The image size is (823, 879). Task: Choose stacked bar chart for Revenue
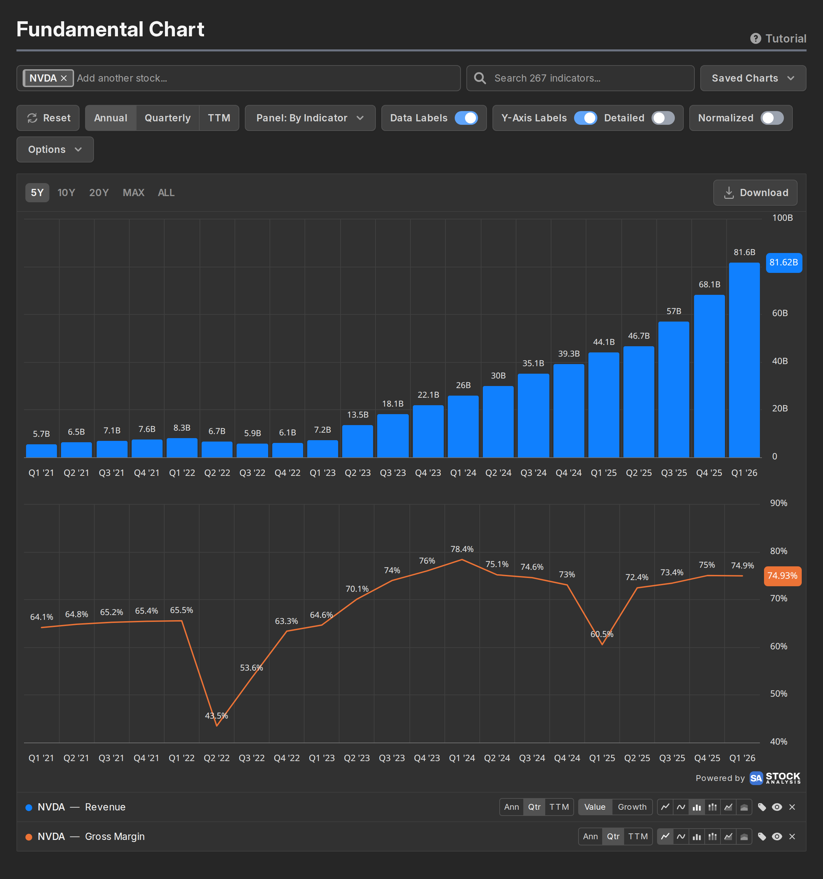[713, 807]
